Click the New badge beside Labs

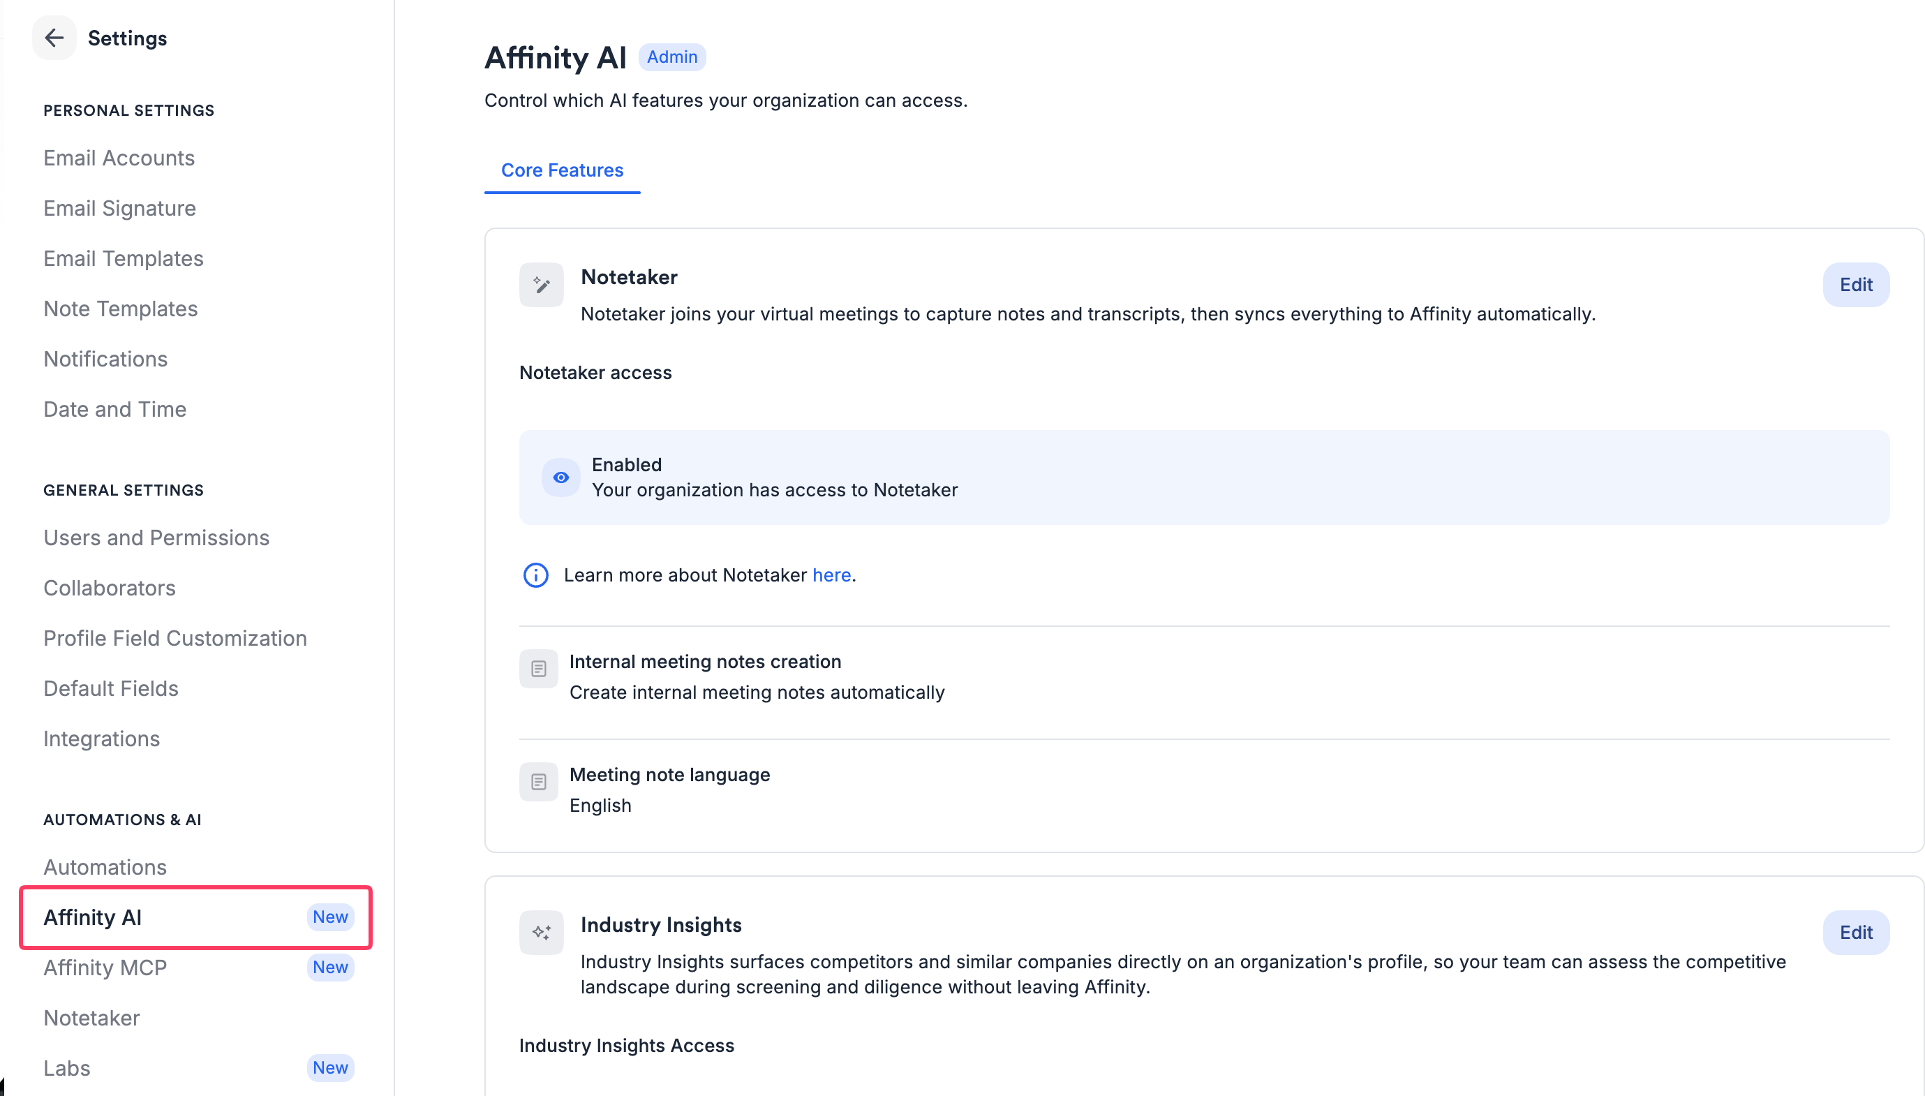click(329, 1067)
